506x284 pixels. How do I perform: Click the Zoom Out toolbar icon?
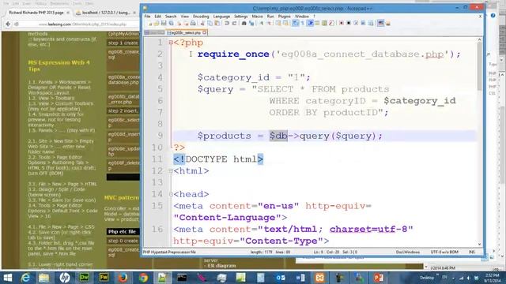269,23
